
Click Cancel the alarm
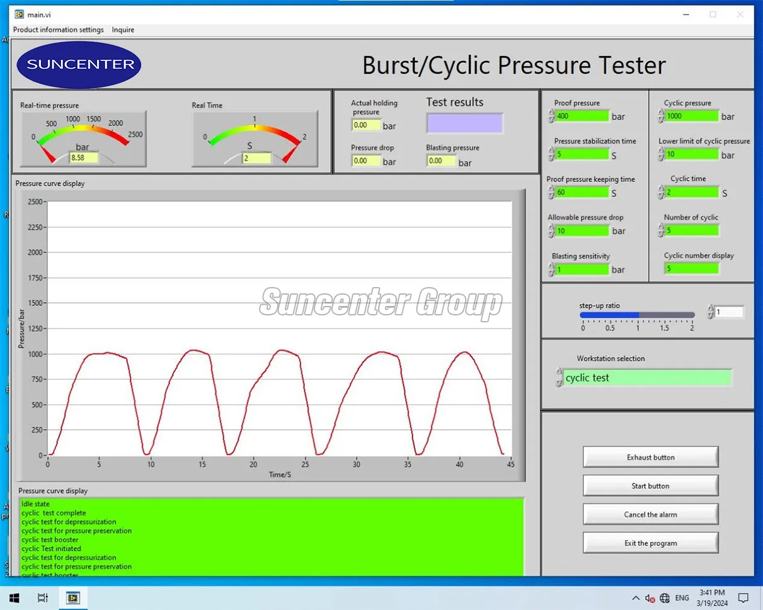pos(650,514)
